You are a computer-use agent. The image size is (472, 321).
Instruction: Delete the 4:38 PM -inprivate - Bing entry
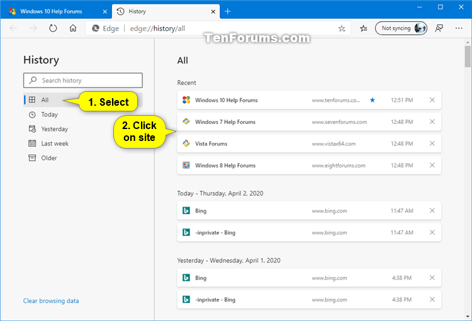(x=432, y=300)
